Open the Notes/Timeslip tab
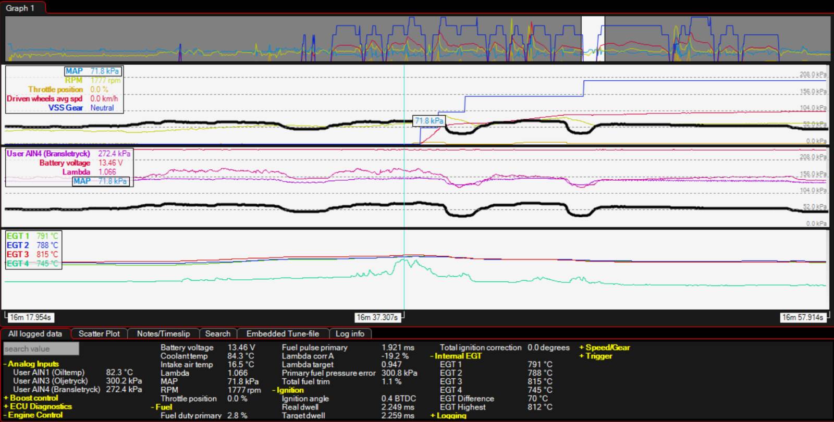This screenshot has height=422, width=834. pos(163,333)
